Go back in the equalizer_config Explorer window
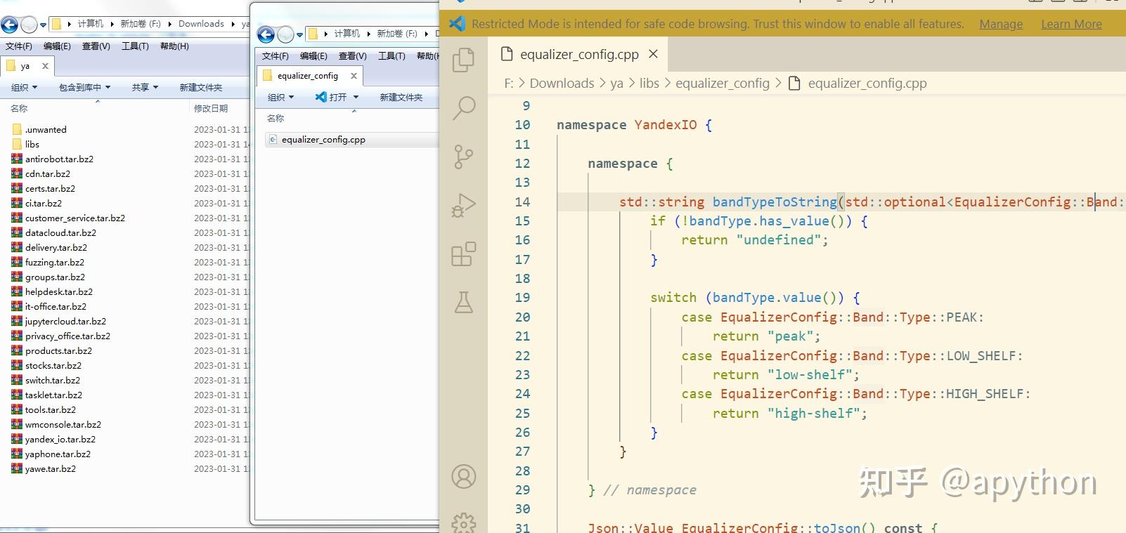The height and width of the screenshot is (533, 1126). (x=266, y=34)
